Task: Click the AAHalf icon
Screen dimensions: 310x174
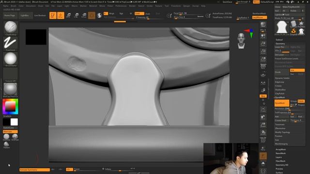Action: tap(263, 59)
